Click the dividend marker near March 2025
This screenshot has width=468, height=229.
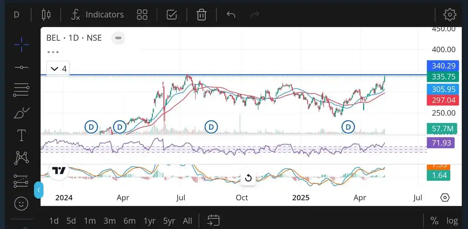pos(348,127)
